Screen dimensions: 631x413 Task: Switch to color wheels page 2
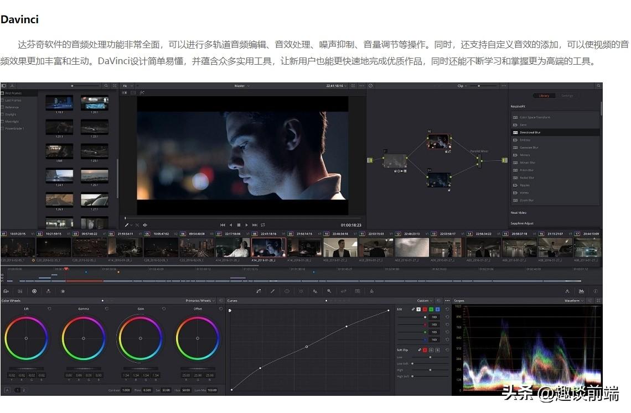point(24,390)
